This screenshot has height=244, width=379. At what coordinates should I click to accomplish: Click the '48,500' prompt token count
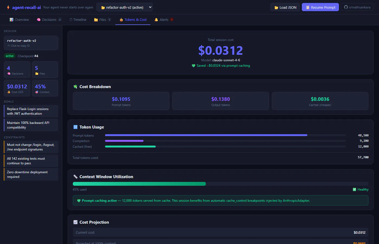click(x=363, y=135)
